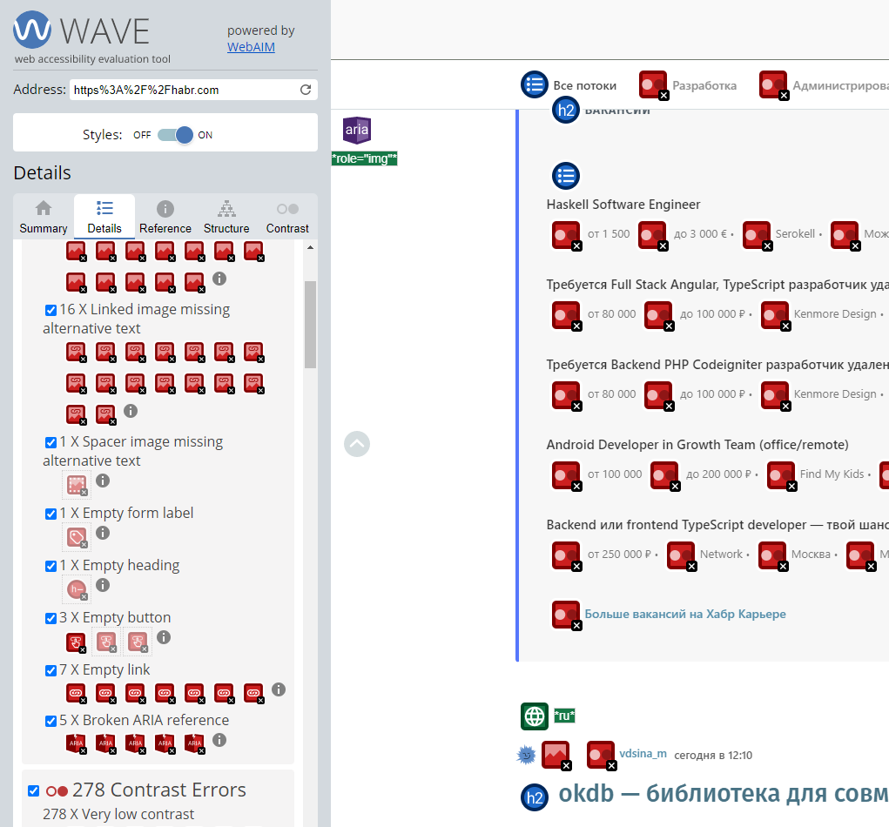
Task: Click the purple aria icon on the page
Action: (x=357, y=130)
